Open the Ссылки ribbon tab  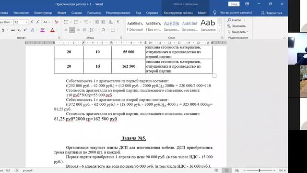pos(77,13)
